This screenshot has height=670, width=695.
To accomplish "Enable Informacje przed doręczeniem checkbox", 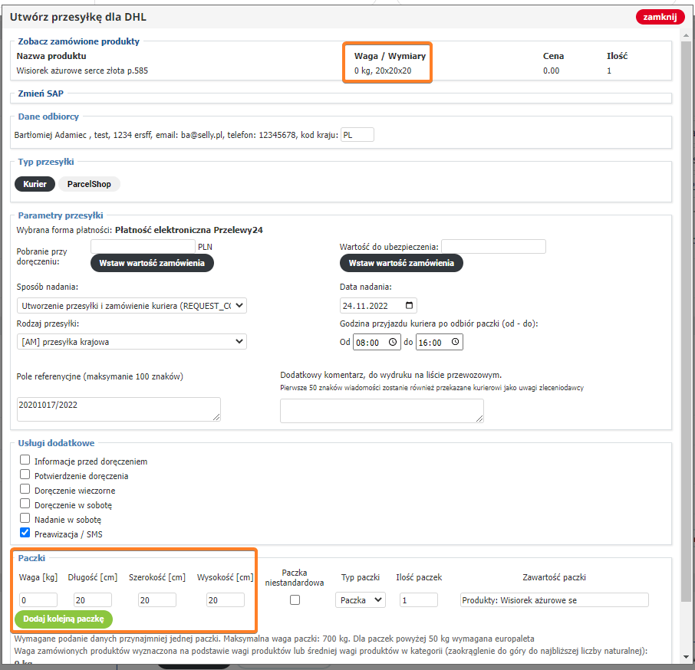I will tap(25, 461).
